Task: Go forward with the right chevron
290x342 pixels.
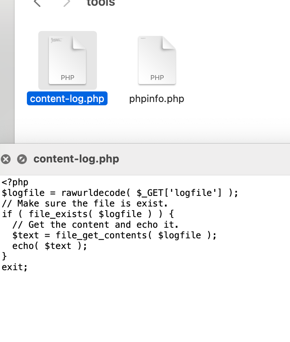Action: (67, 3)
